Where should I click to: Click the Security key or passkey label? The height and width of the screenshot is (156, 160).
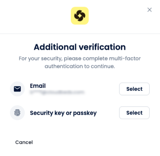[63, 113]
